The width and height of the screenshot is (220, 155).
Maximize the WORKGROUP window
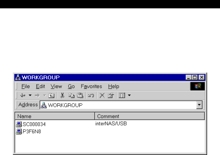195,77
